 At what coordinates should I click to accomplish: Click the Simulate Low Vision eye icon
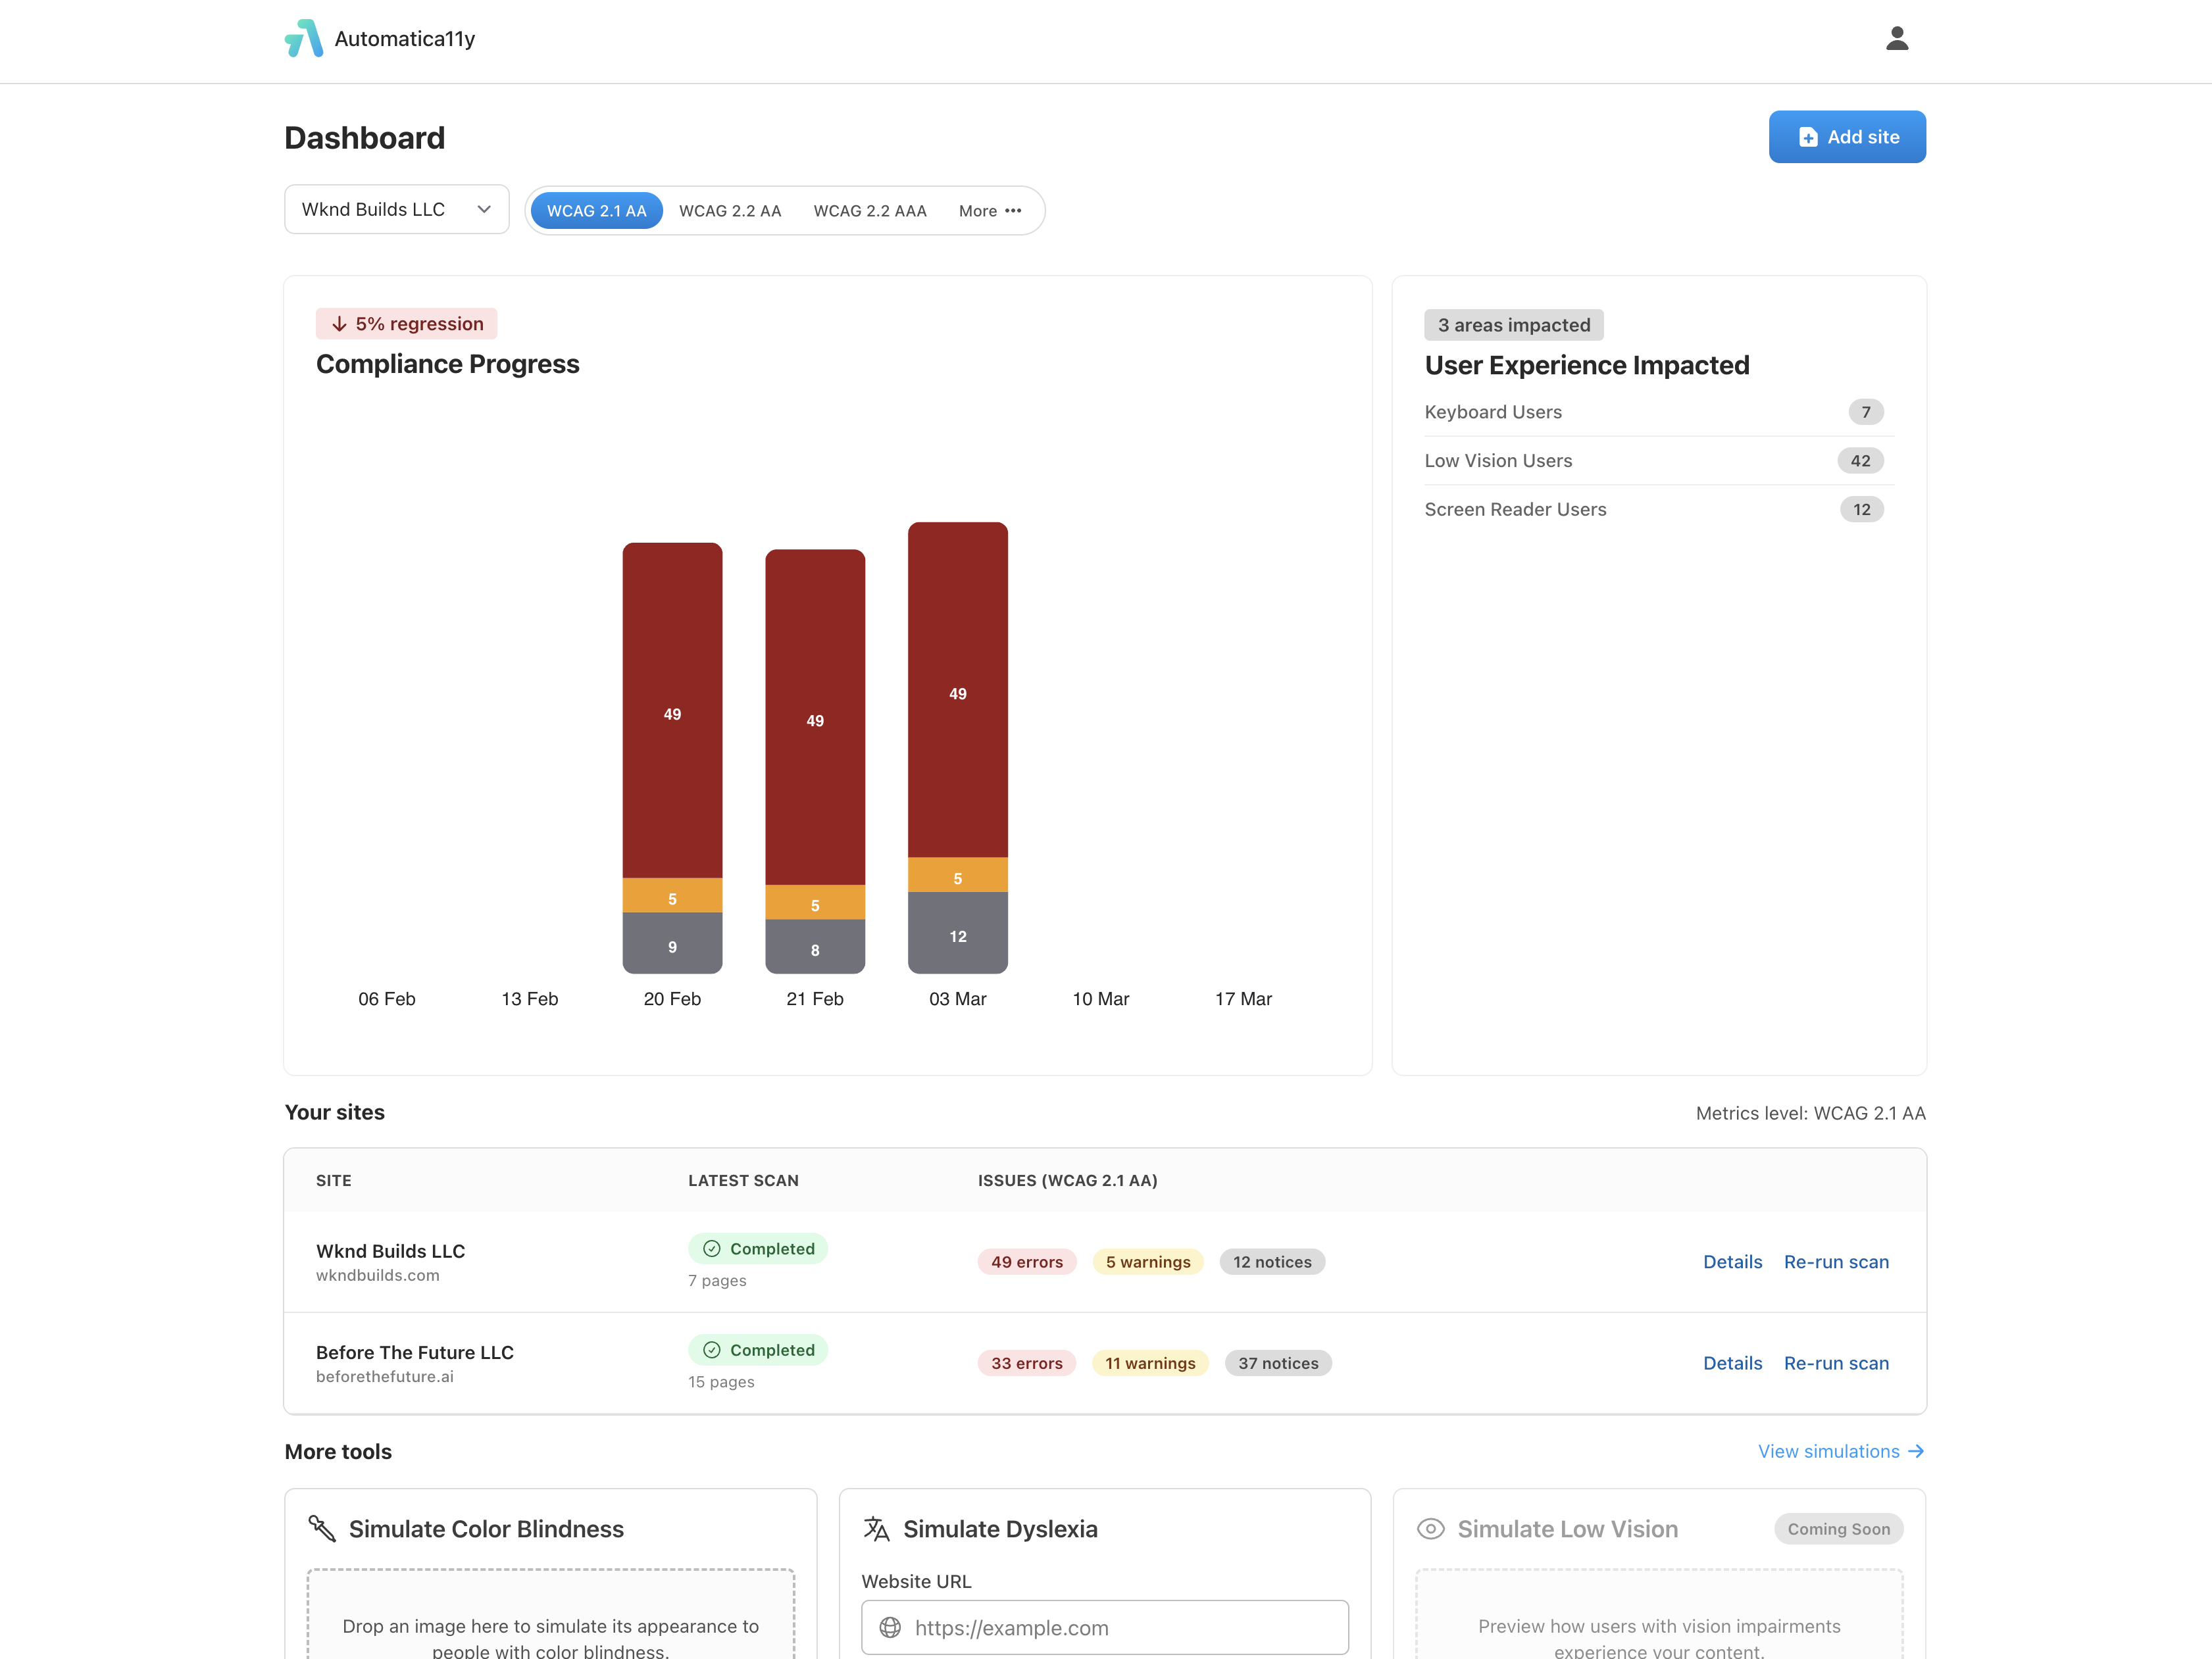click(1432, 1528)
